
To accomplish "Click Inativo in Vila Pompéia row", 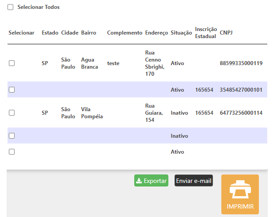I will (x=179, y=113).
